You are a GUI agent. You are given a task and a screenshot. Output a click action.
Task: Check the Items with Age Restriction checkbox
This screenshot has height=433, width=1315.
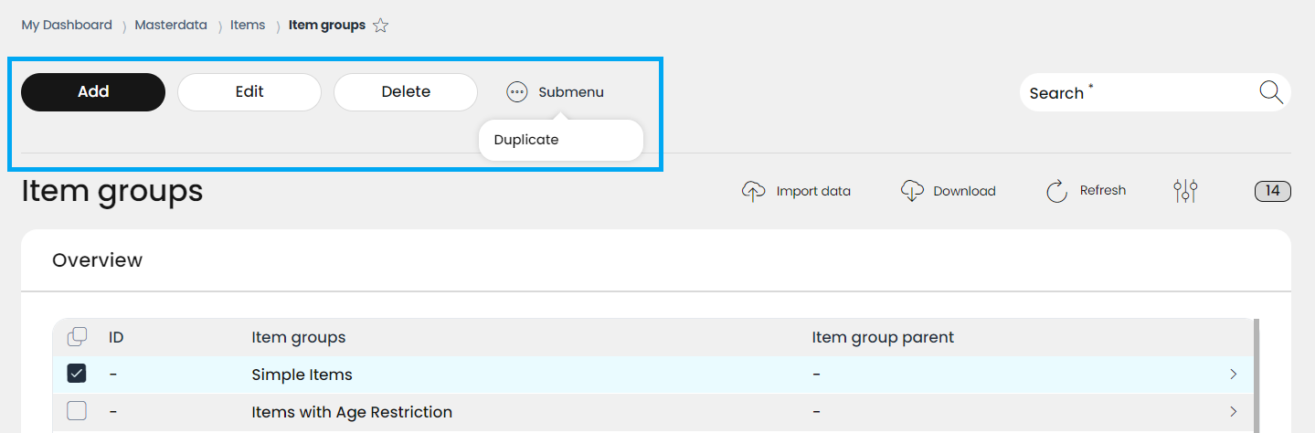click(77, 412)
